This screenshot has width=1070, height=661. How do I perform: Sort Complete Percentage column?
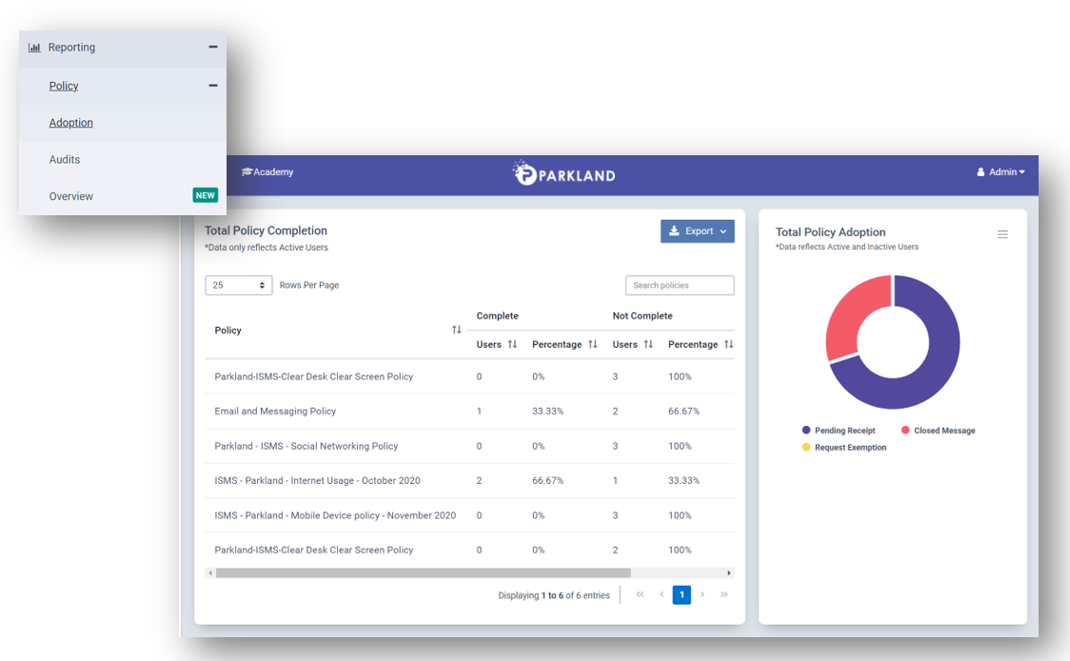click(593, 345)
